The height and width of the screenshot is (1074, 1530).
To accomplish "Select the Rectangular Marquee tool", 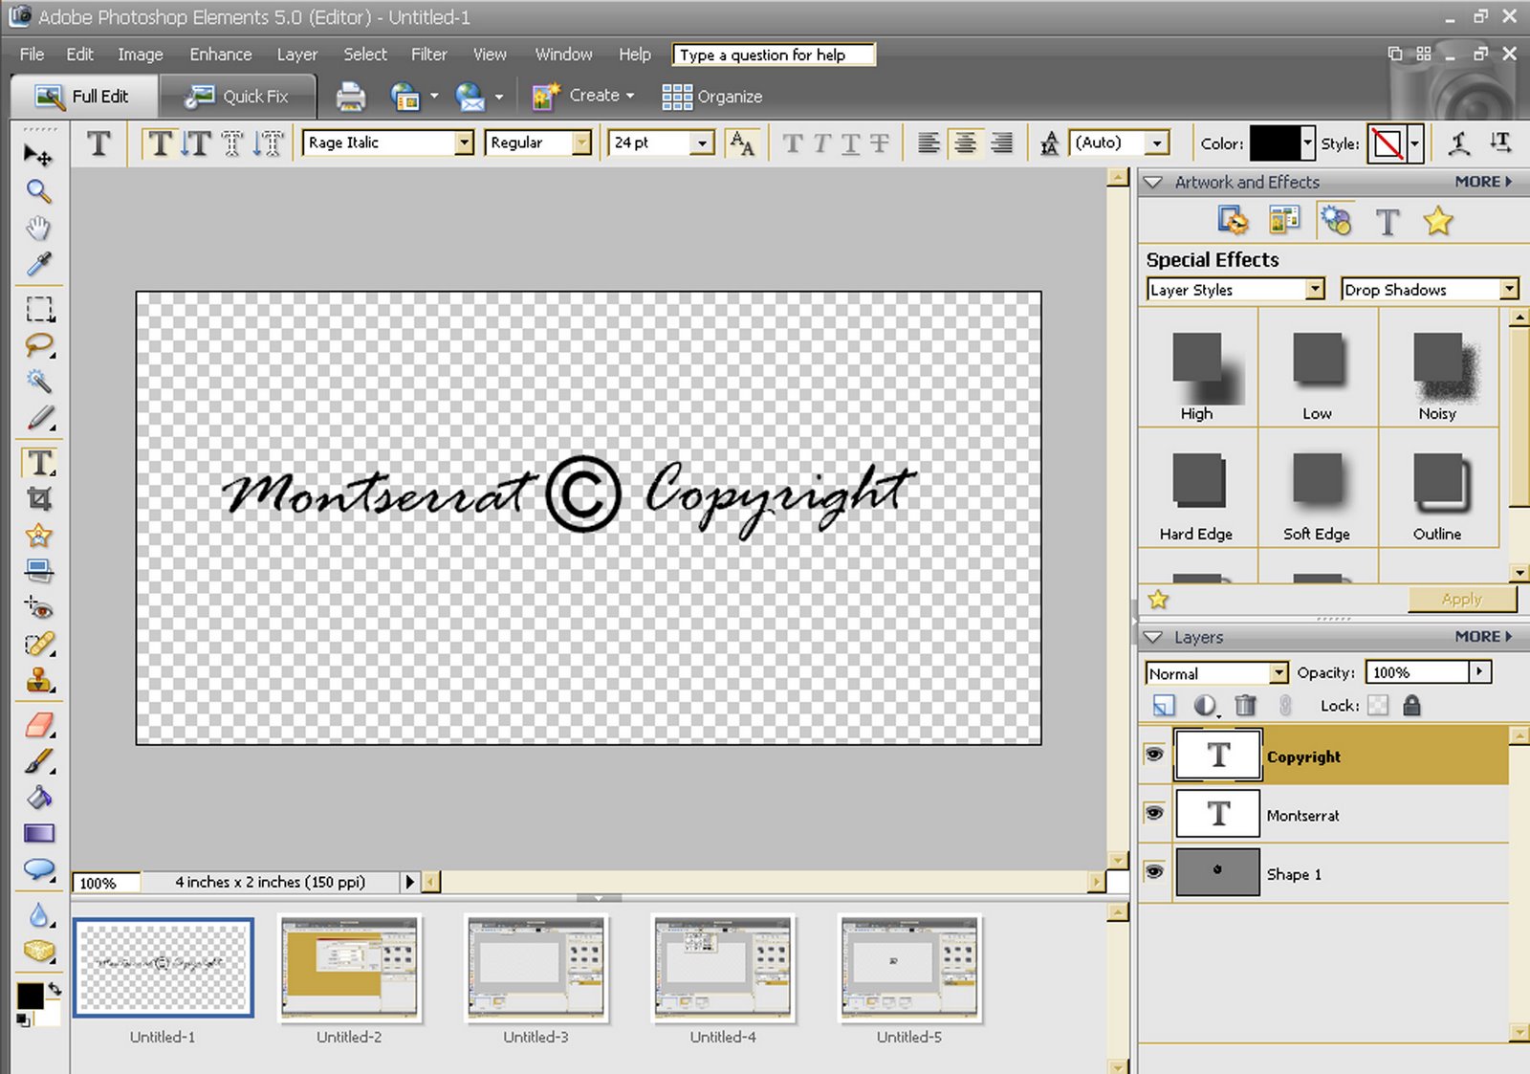I will [39, 309].
